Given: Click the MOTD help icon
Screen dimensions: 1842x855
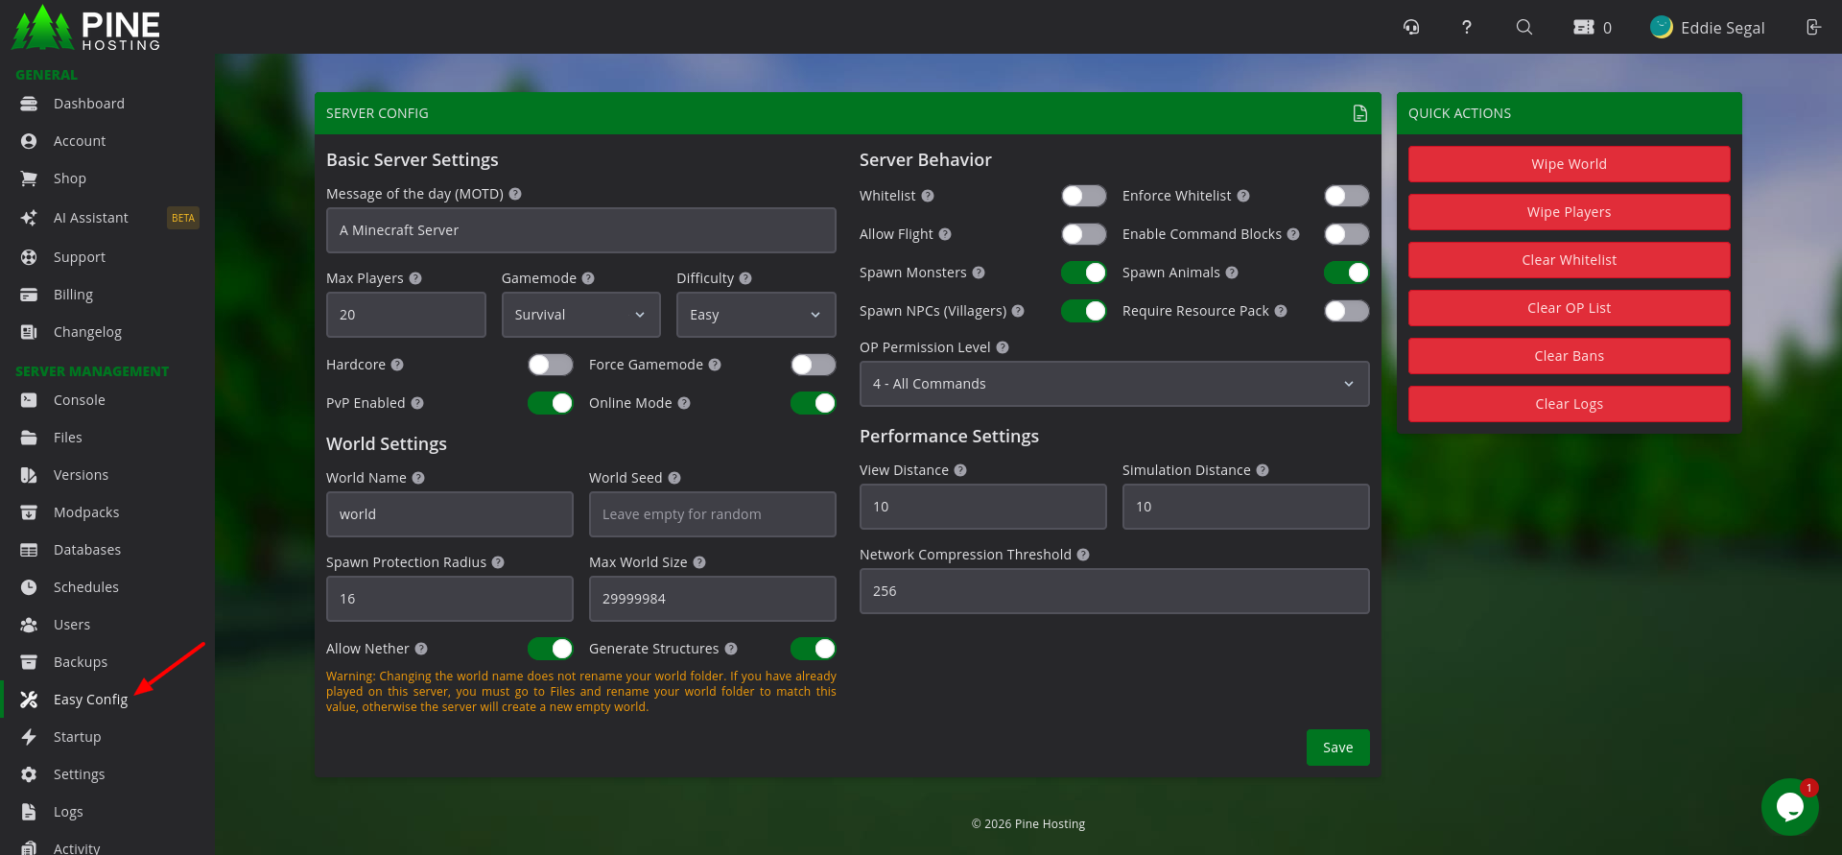Looking at the screenshot, I should [x=515, y=194].
